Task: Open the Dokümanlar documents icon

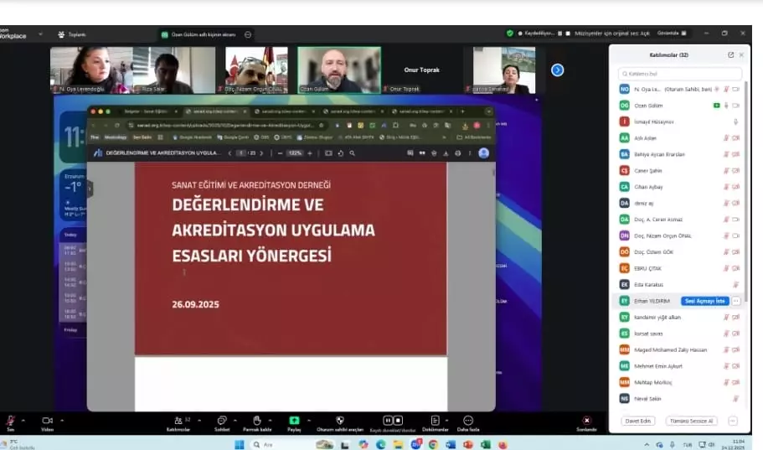Action: (435, 420)
